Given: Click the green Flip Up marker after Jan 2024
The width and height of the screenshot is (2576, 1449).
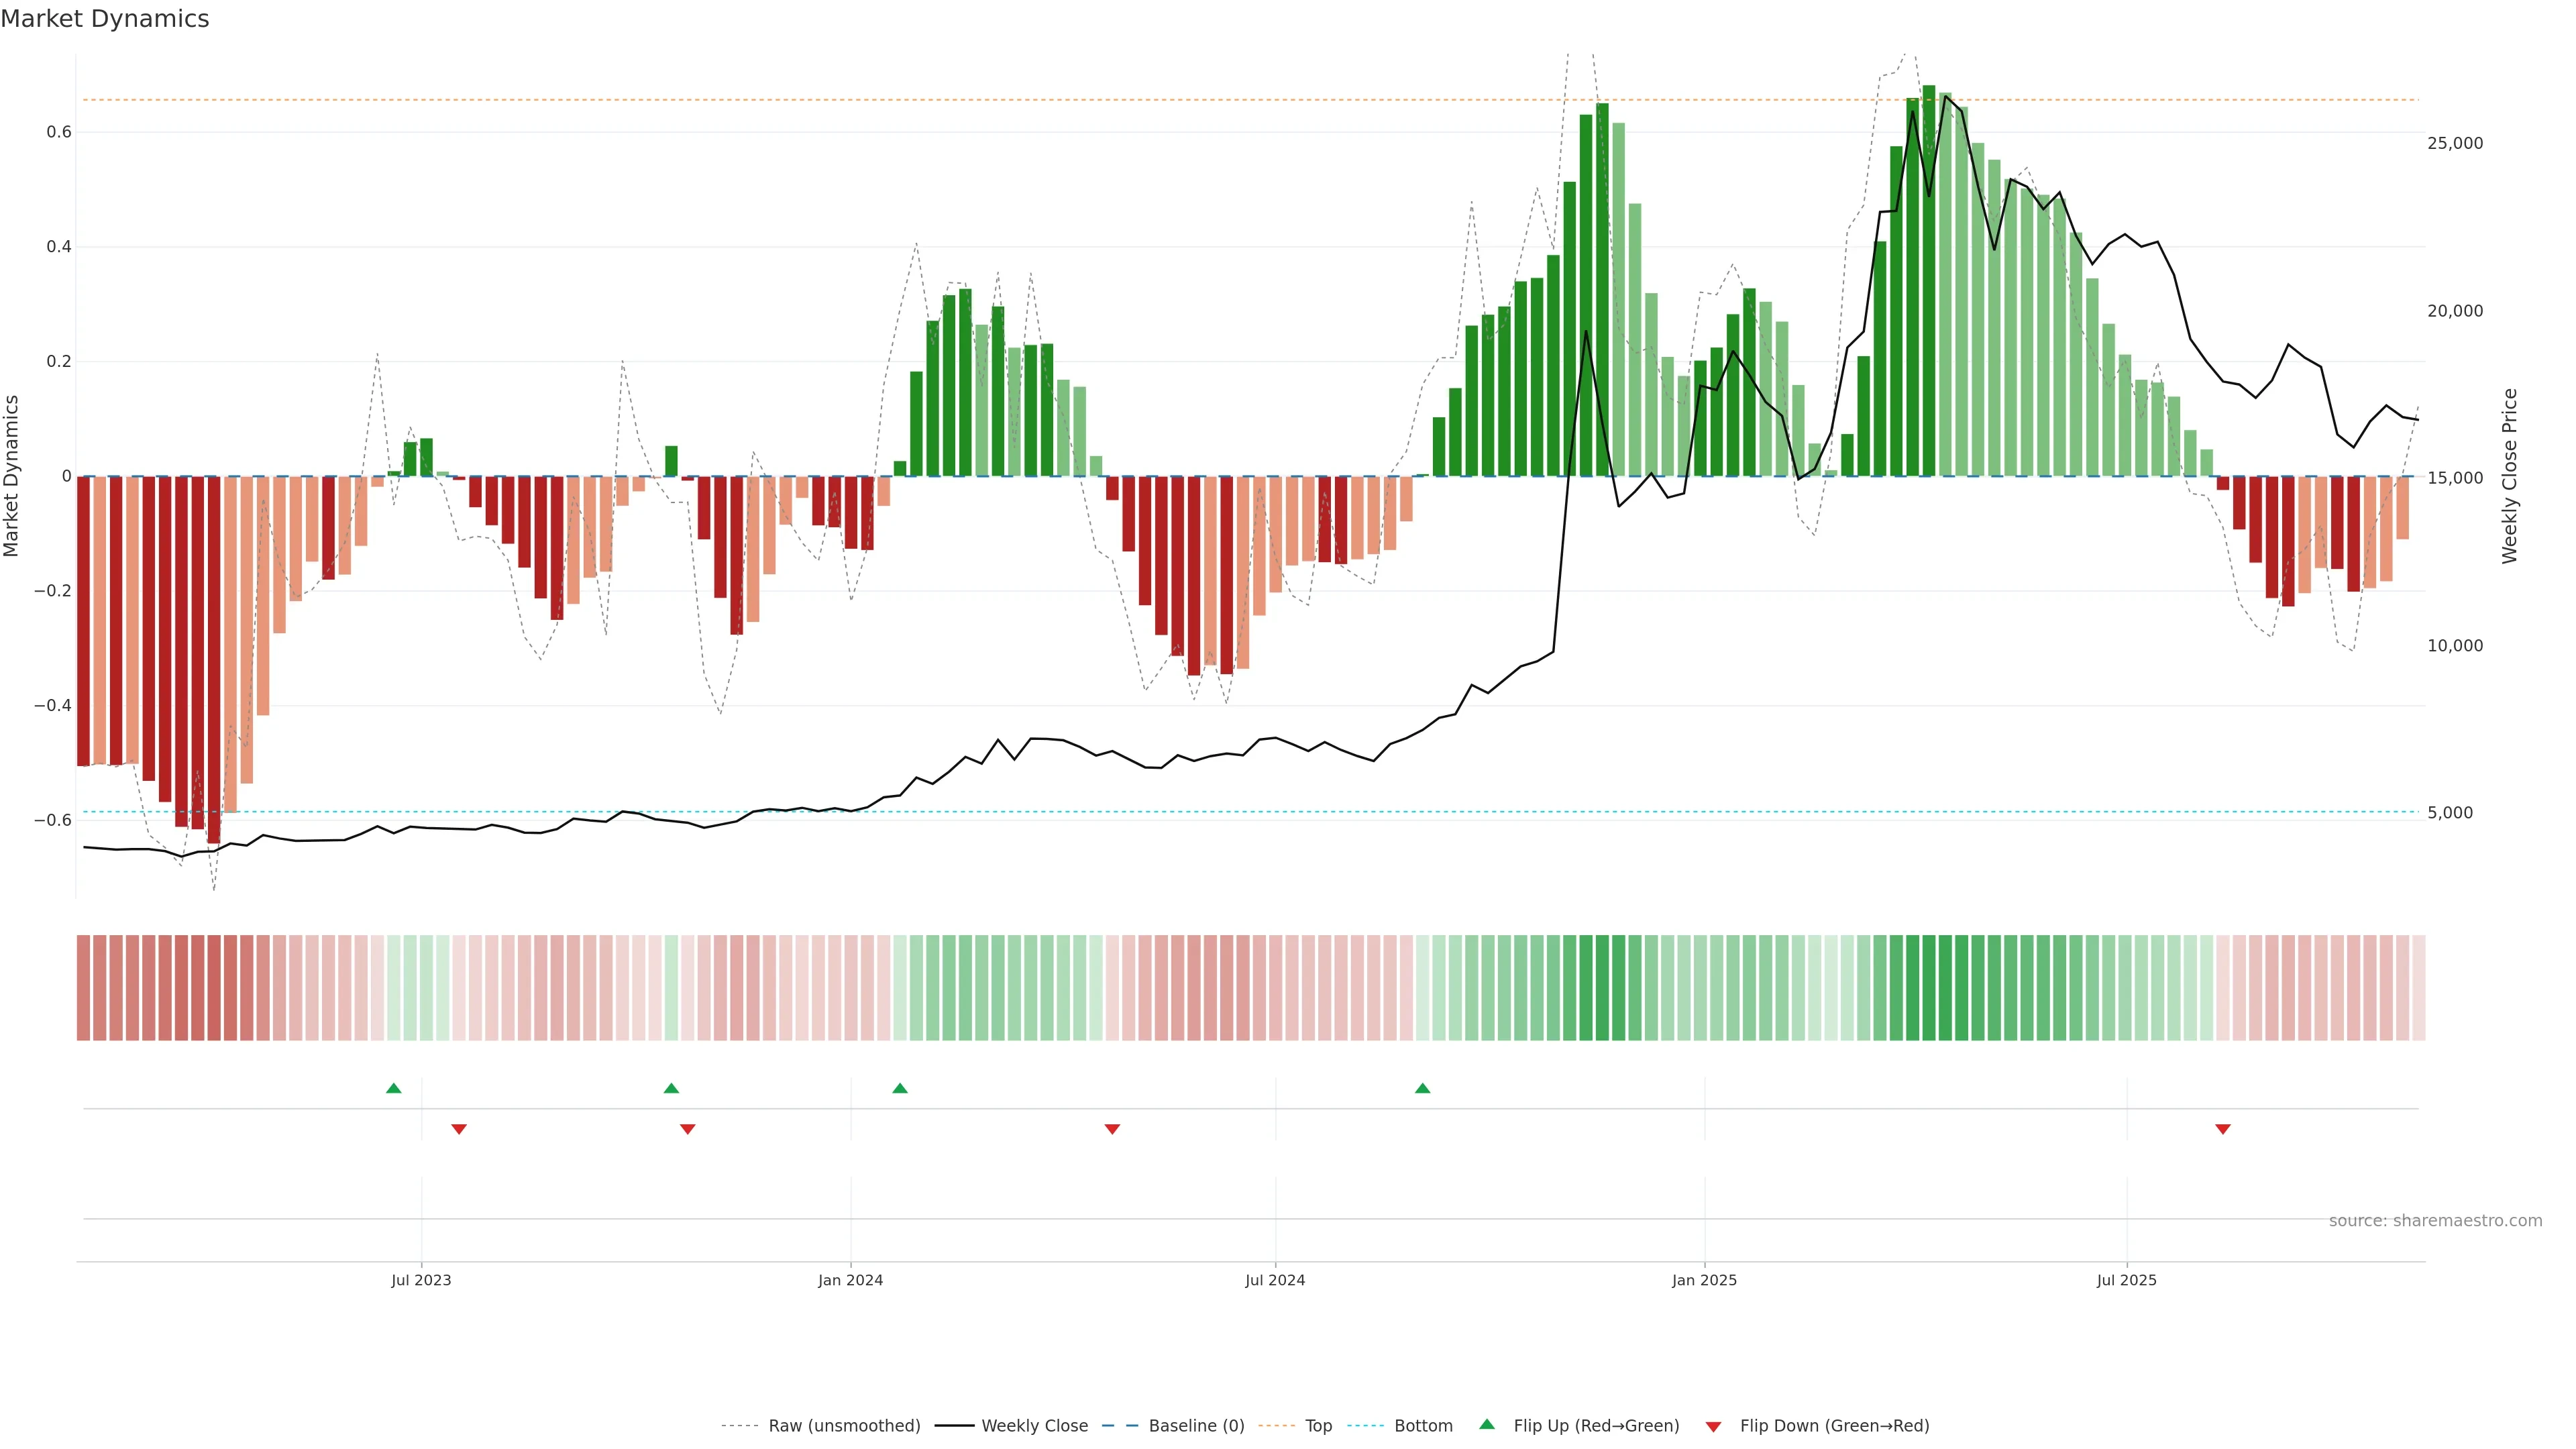Looking at the screenshot, I should (900, 1088).
